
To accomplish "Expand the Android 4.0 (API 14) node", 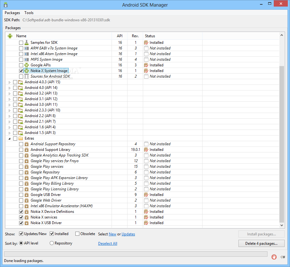I will point(10,88).
